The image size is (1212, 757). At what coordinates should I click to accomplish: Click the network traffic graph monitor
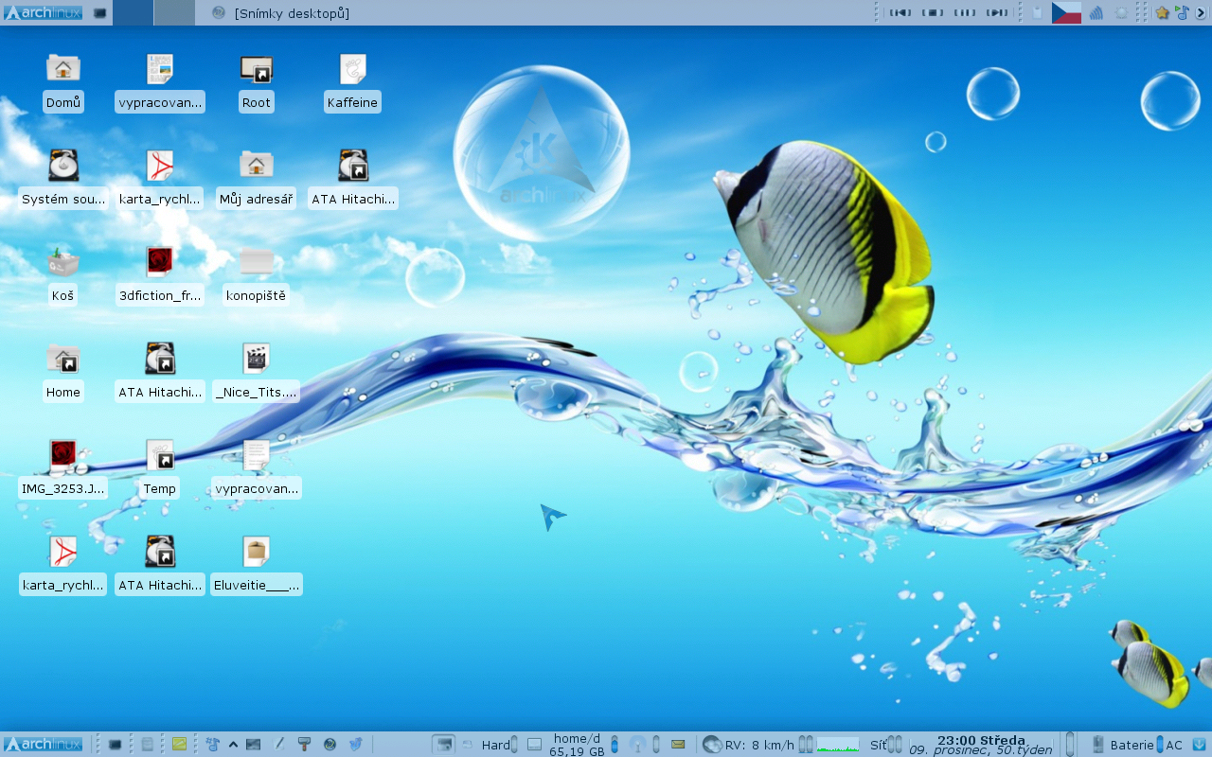point(838,745)
